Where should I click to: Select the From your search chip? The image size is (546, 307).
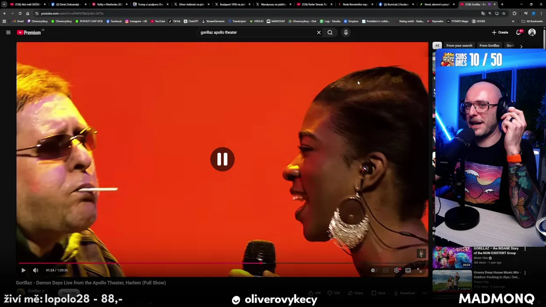[x=459, y=46]
